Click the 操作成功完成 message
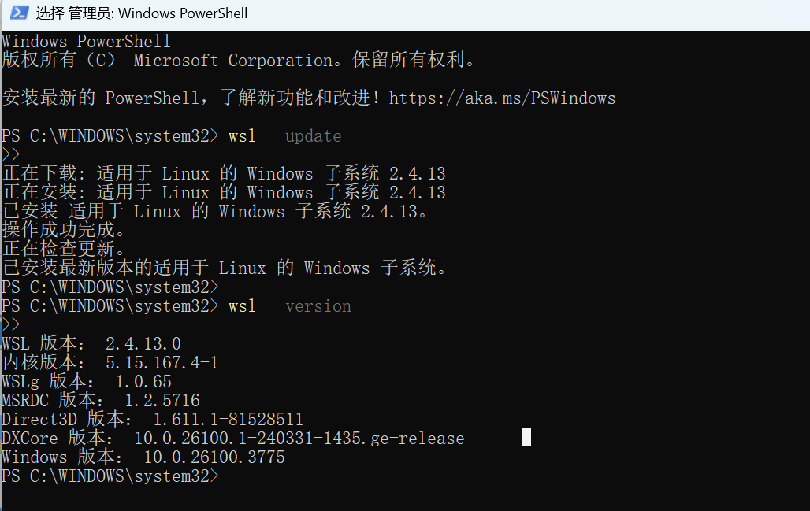 coord(64,230)
